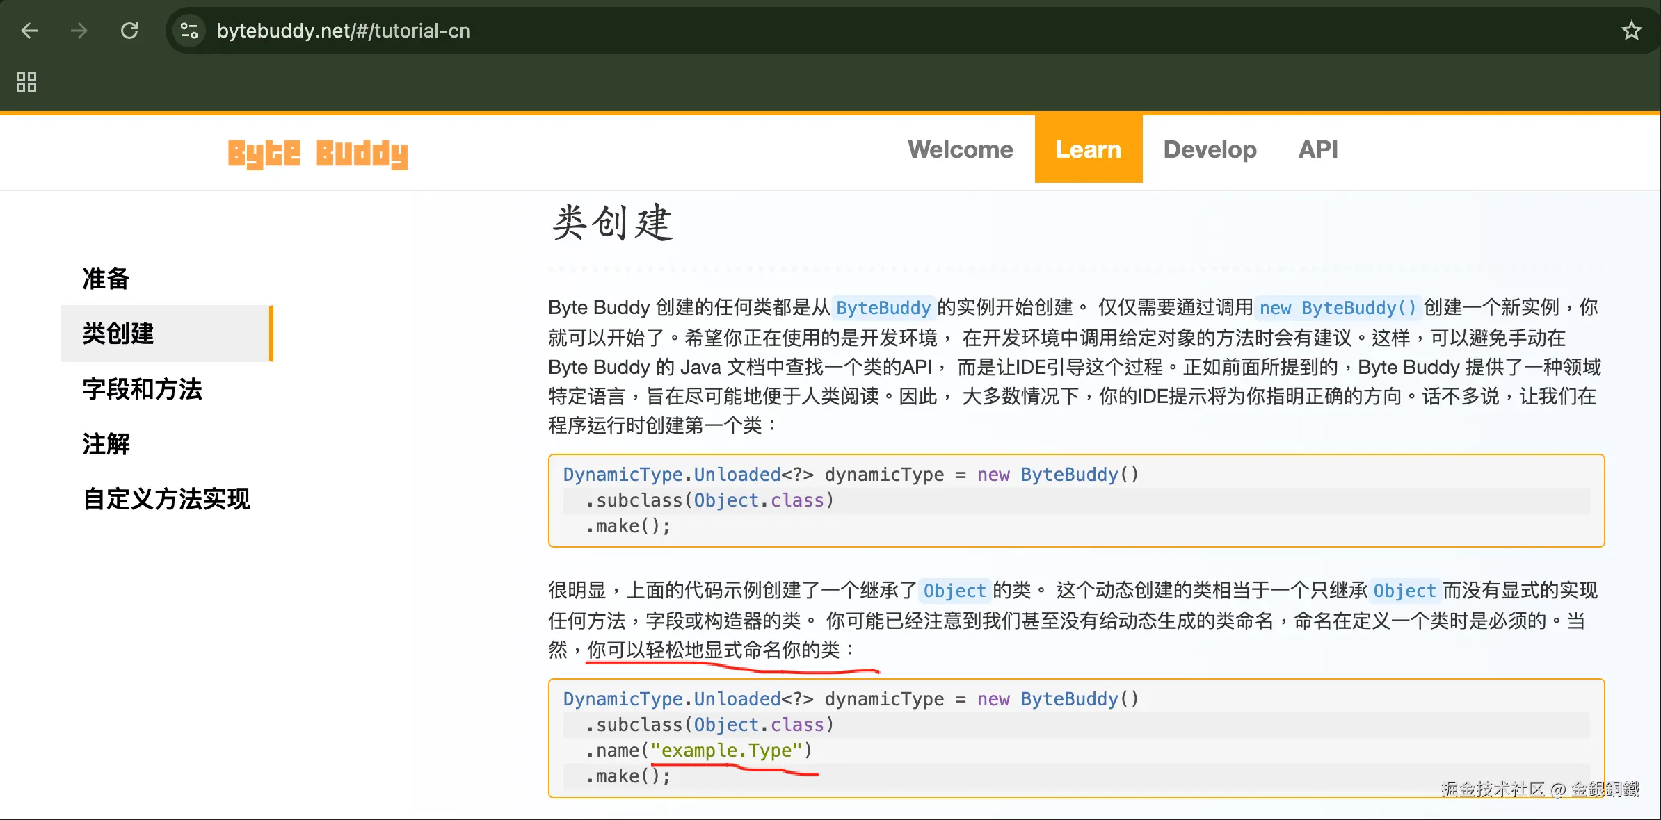
Task: Go to the API tab
Action: click(x=1317, y=149)
